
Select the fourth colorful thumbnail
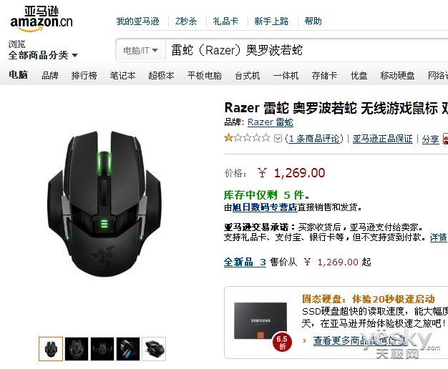click(x=128, y=349)
